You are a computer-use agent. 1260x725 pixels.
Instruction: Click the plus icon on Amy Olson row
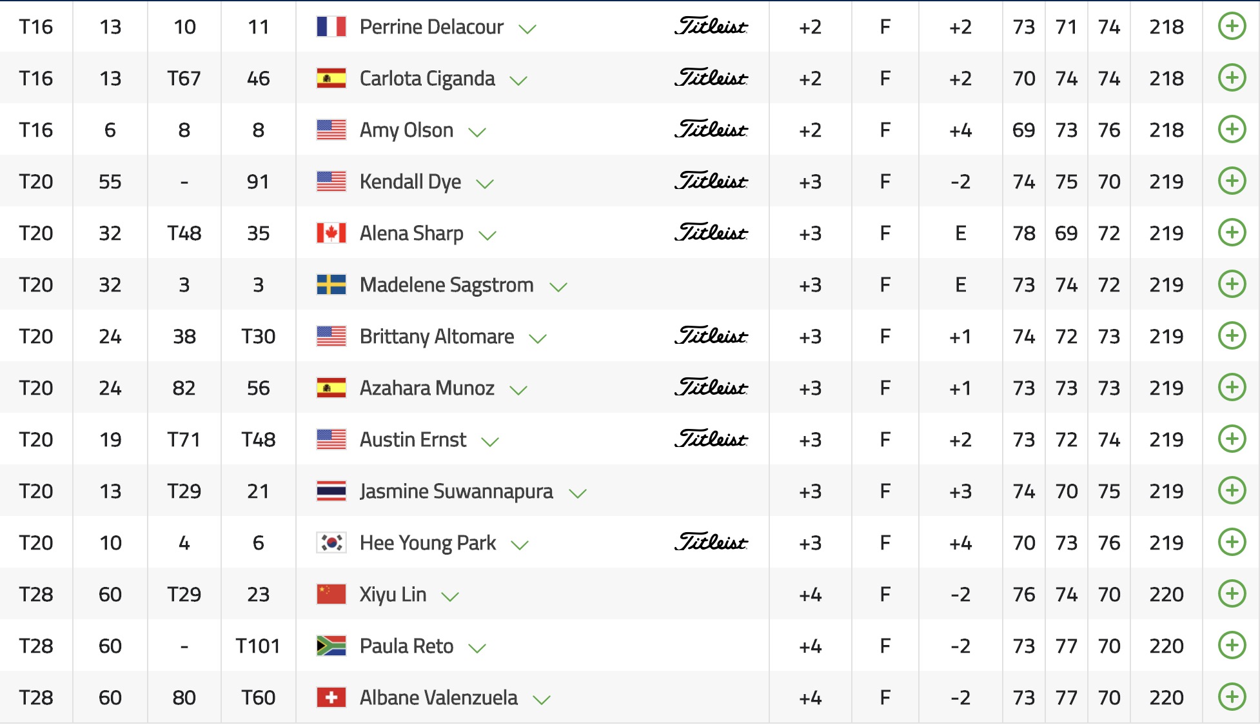[1232, 130]
